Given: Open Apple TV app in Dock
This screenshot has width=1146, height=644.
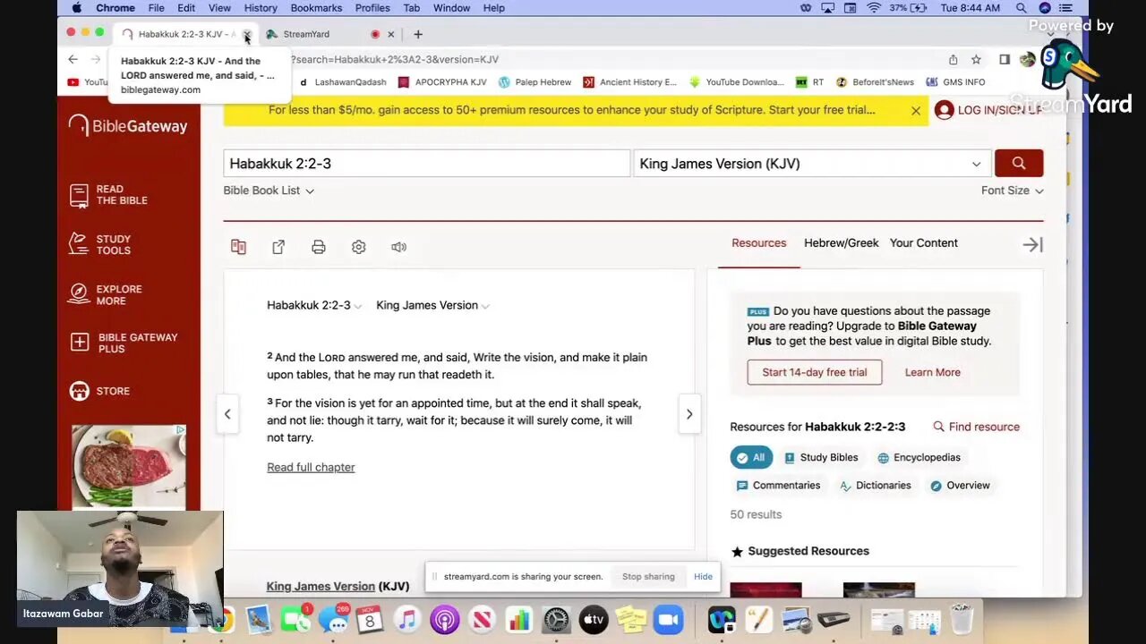Looking at the screenshot, I should point(594,619).
